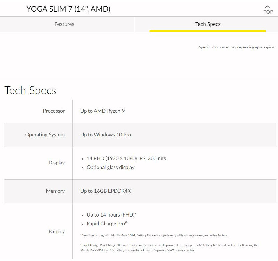Viewport: 278px width, 261px height.
Task: Click the TOP back-to-top chevron icon
Action: (268, 7)
